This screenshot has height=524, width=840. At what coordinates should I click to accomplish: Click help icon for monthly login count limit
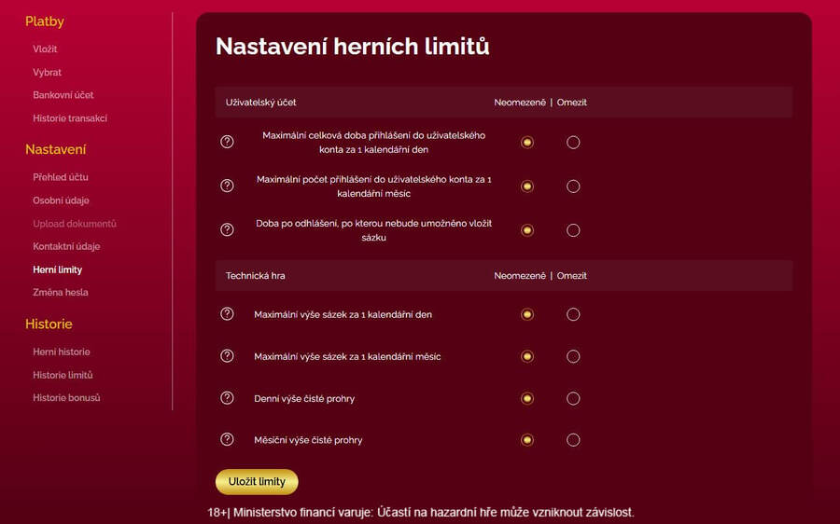click(x=227, y=186)
